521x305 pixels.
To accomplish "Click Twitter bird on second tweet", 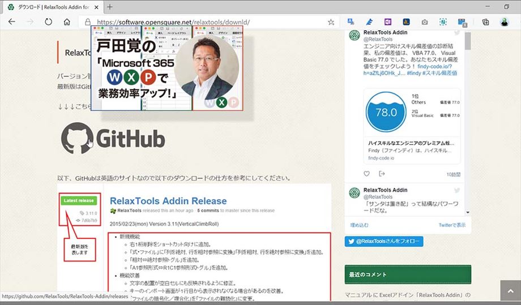I will 457,190.
